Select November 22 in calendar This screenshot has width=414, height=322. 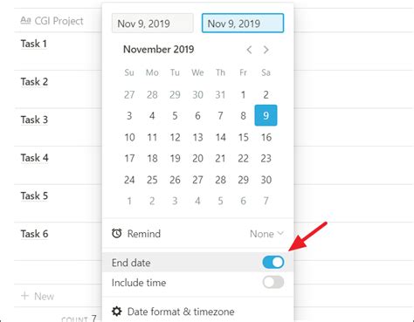[x=243, y=159]
